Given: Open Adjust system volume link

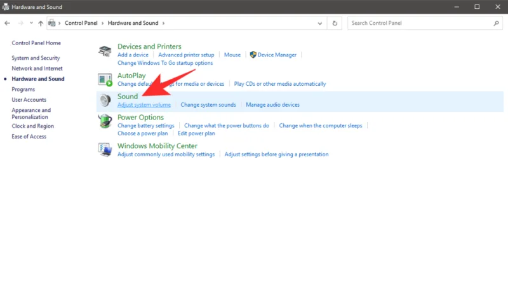Looking at the screenshot, I should [144, 105].
